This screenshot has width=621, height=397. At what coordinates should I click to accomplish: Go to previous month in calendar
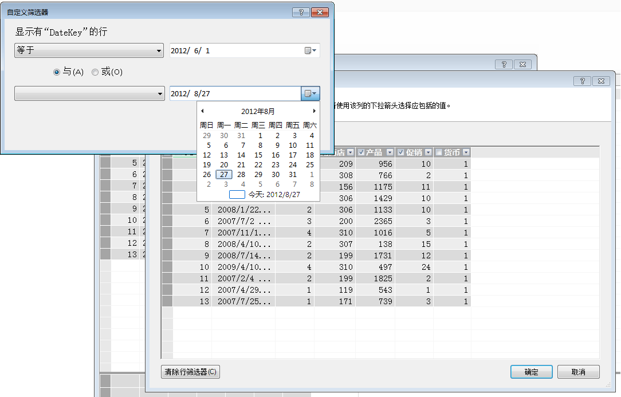coord(202,111)
